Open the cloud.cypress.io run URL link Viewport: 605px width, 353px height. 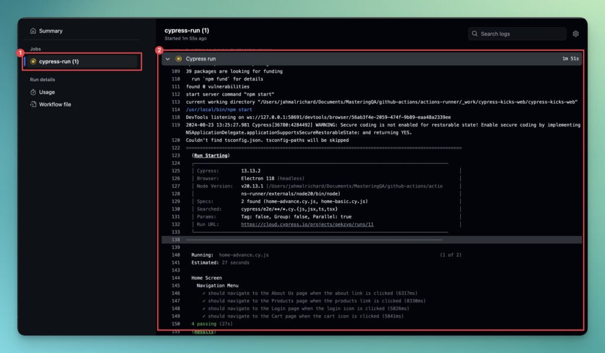[x=307, y=224]
